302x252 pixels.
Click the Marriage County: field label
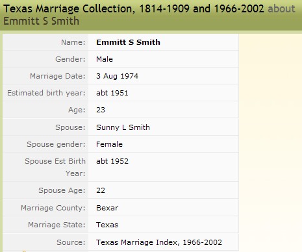[53, 208]
